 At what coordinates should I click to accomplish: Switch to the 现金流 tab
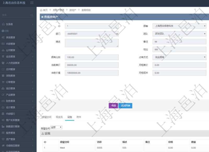pyautogui.click(x=59, y=117)
